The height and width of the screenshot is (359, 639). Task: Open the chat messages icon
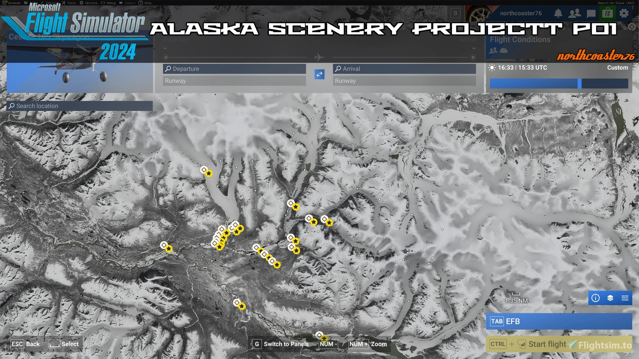591,13
